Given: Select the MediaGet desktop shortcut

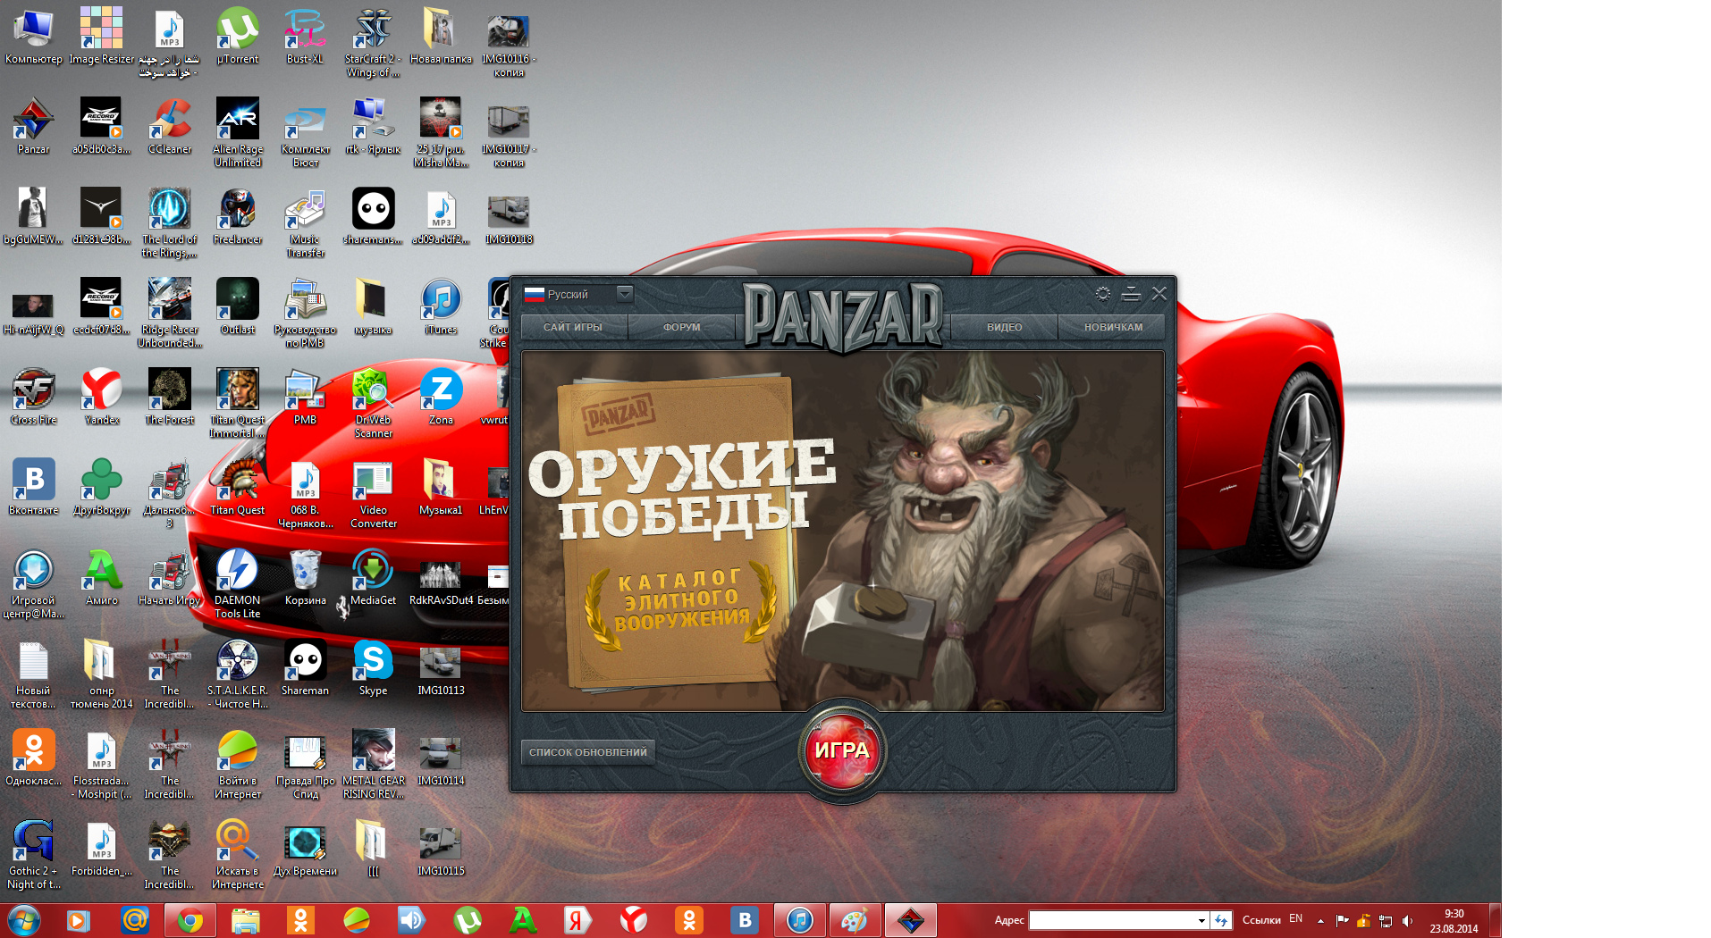Looking at the screenshot, I should [373, 578].
